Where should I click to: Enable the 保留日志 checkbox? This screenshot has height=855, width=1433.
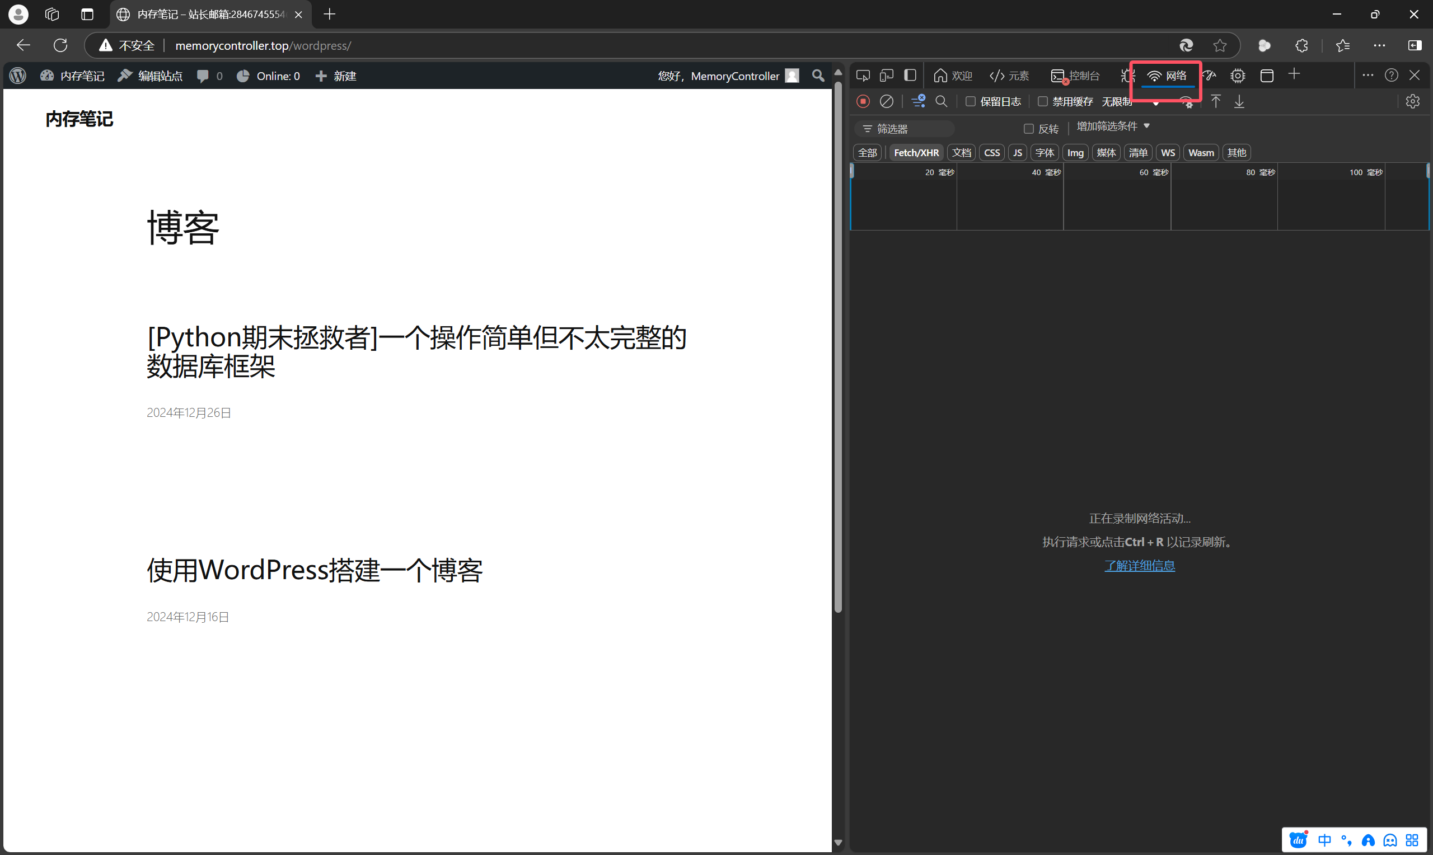pos(970,101)
